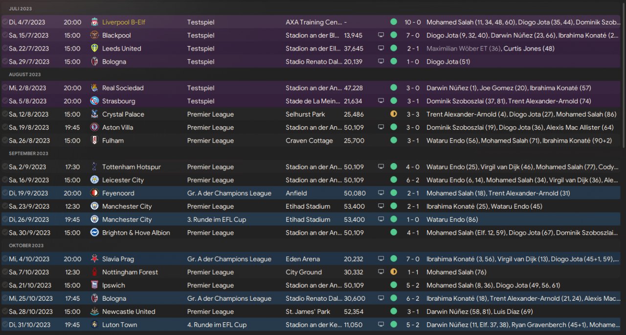The image size is (626, 335).
Task: Click the TV icon on the Feyenoord row
Action: pyautogui.click(x=381, y=193)
